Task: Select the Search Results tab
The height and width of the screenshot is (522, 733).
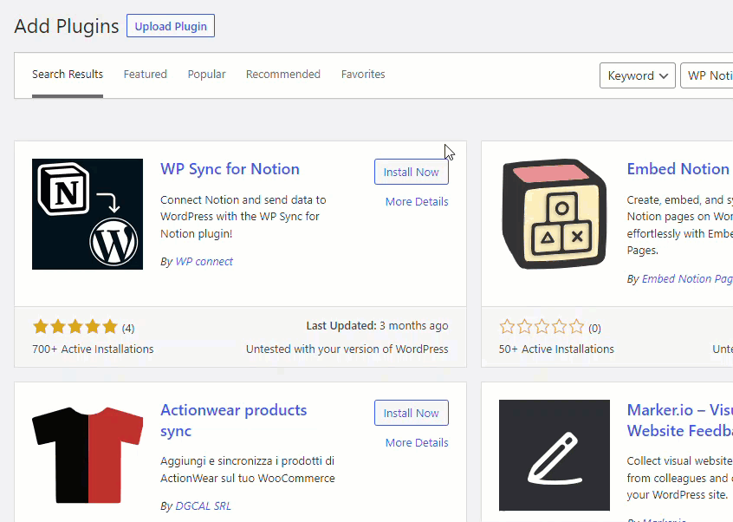Action: coord(68,75)
